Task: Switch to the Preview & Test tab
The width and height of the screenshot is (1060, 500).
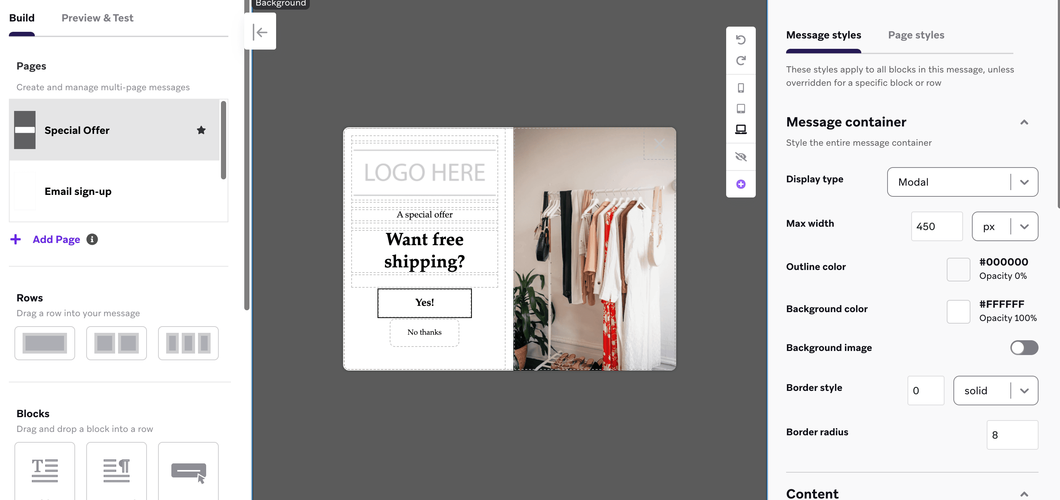Action: tap(97, 18)
